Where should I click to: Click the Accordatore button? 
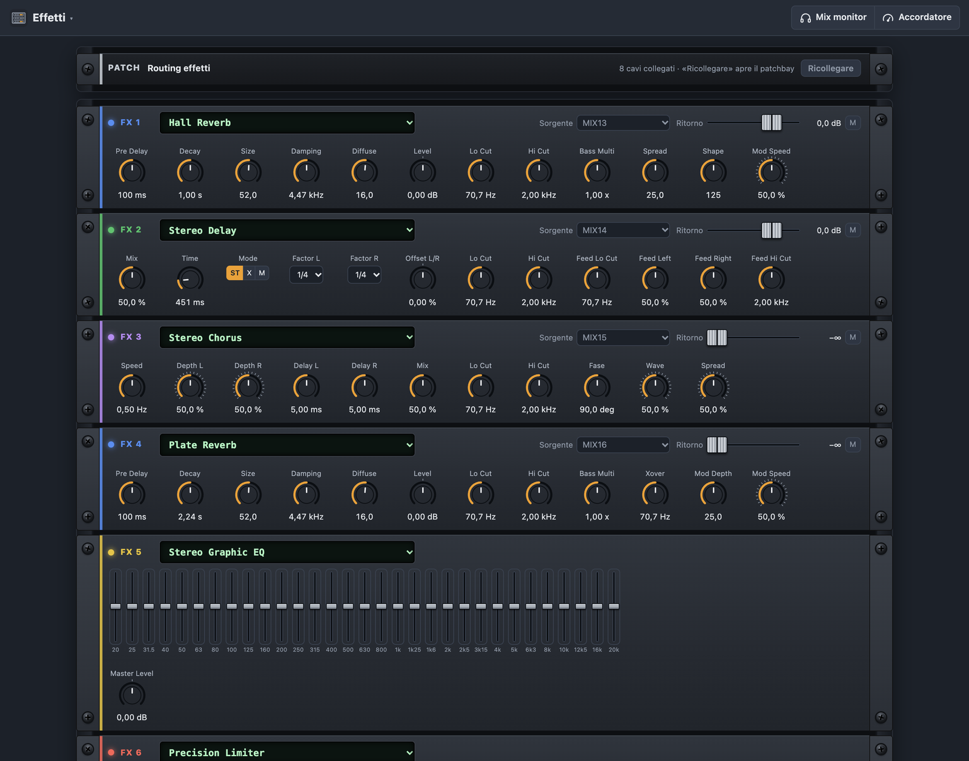pos(917,18)
